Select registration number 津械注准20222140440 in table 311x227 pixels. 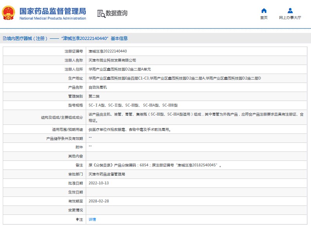click(x=107, y=51)
